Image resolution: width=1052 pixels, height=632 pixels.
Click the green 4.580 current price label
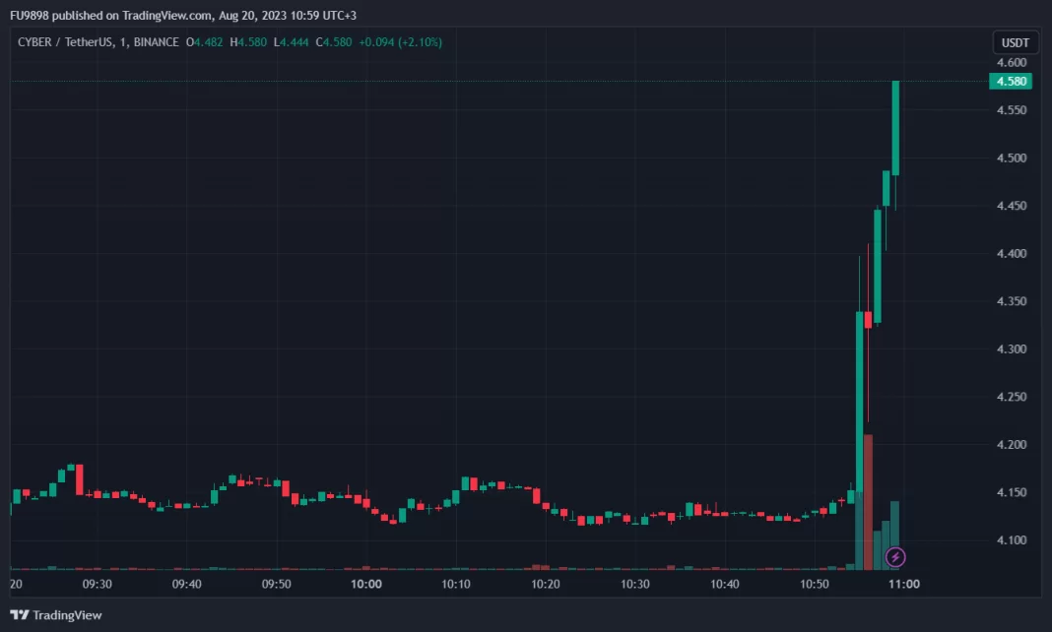tap(1014, 81)
